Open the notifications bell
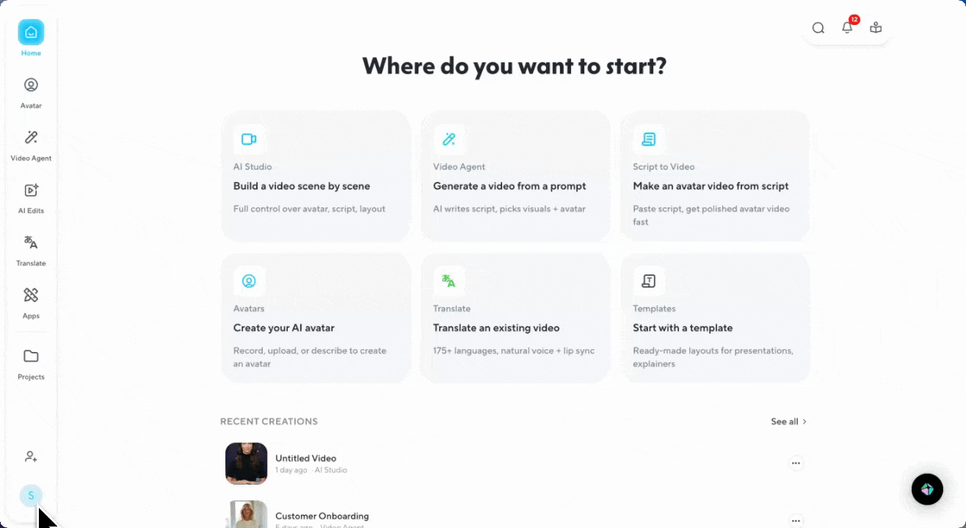This screenshot has height=528, width=966. click(847, 28)
